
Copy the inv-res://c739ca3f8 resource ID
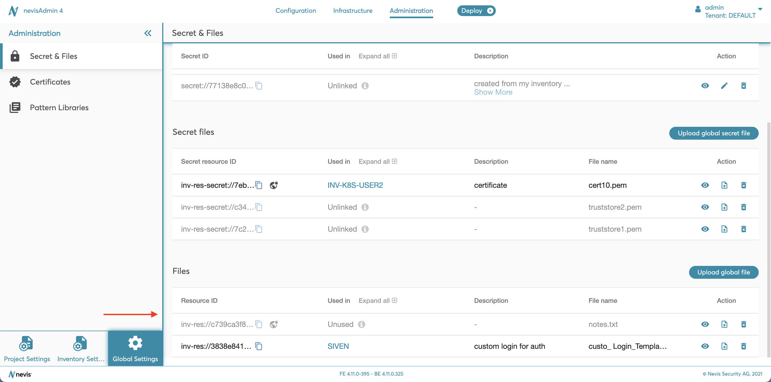click(259, 324)
